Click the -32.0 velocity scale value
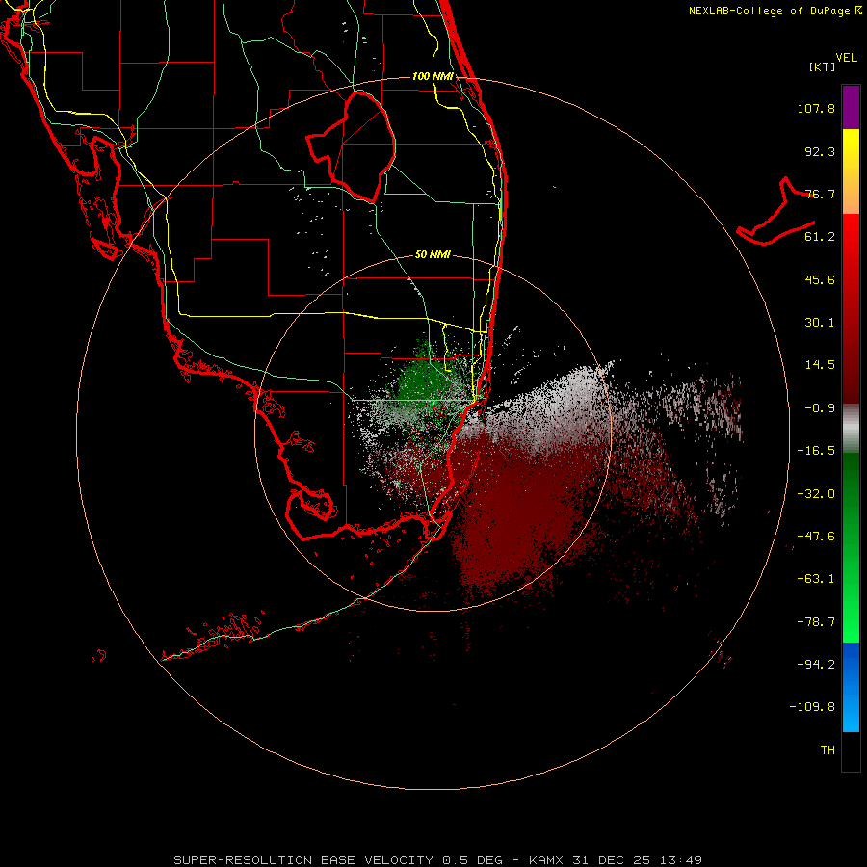 (816, 494)
